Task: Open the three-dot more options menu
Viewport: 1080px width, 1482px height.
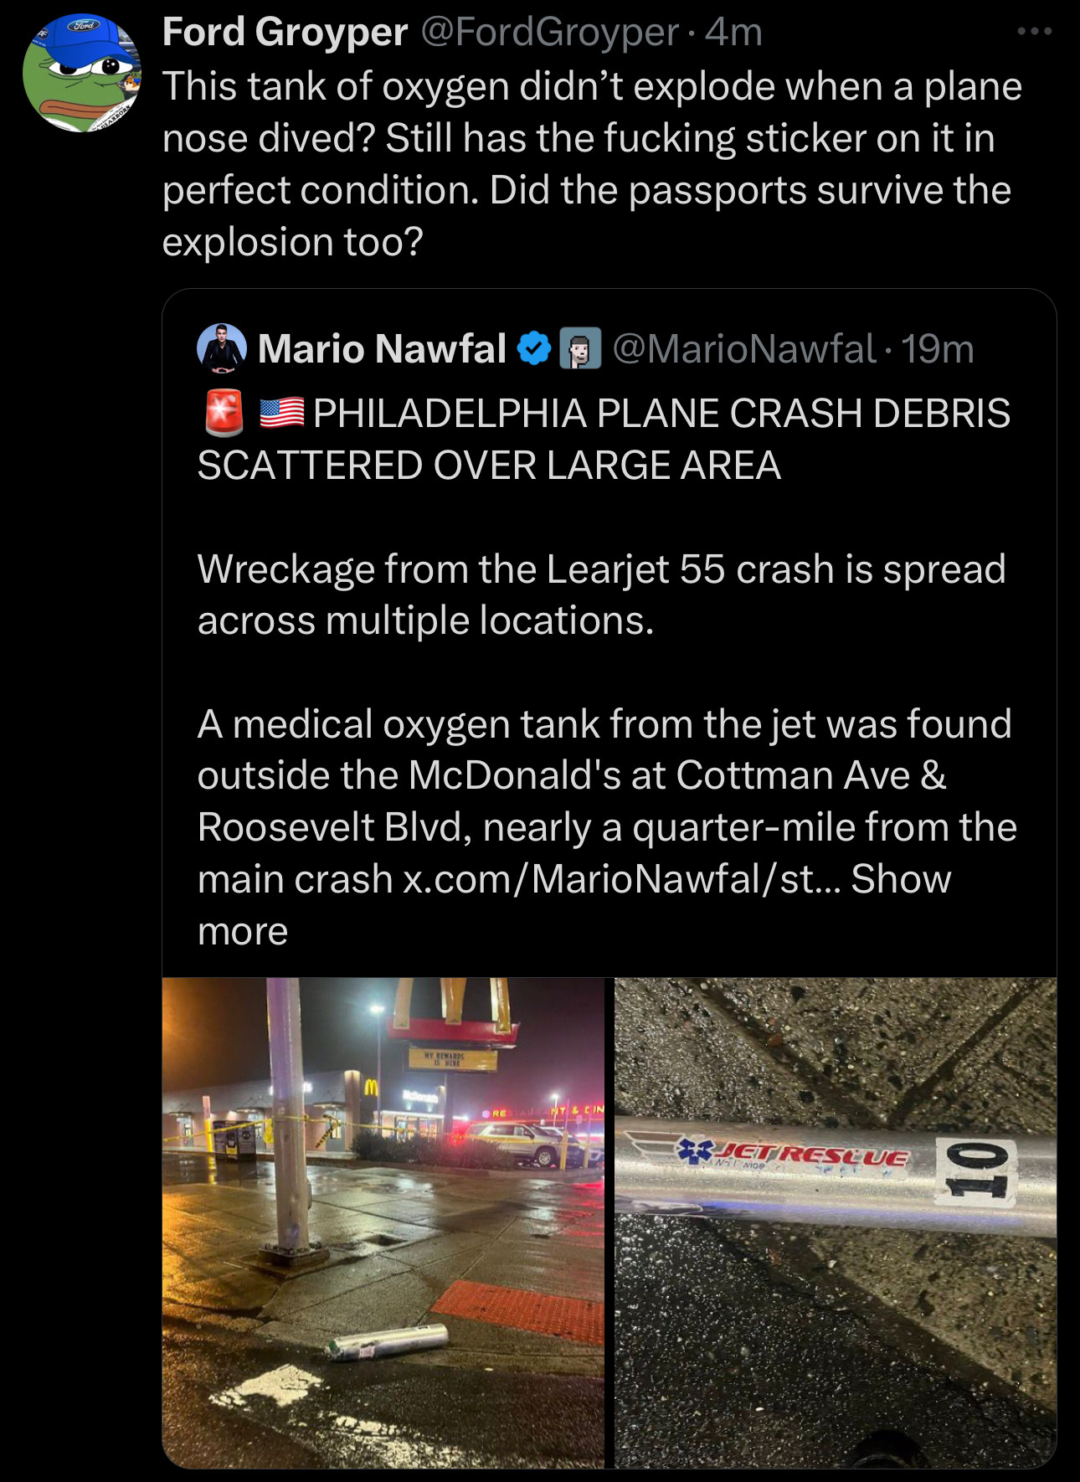Action: 1034,32
